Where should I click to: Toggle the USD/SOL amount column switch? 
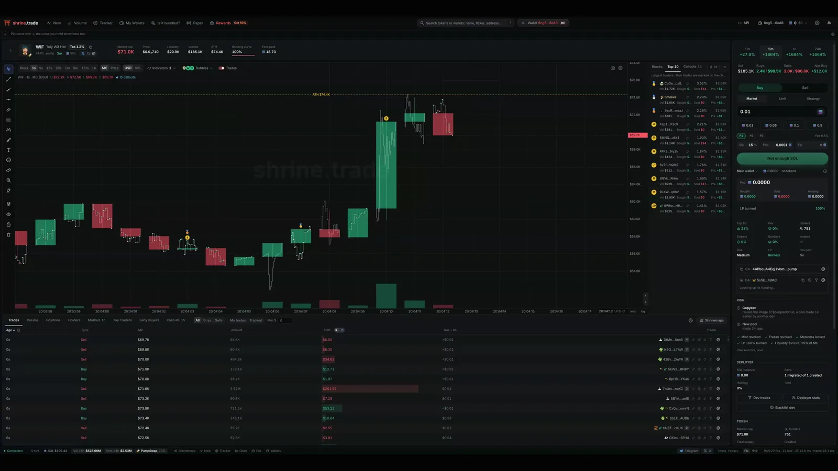[338, 330]
